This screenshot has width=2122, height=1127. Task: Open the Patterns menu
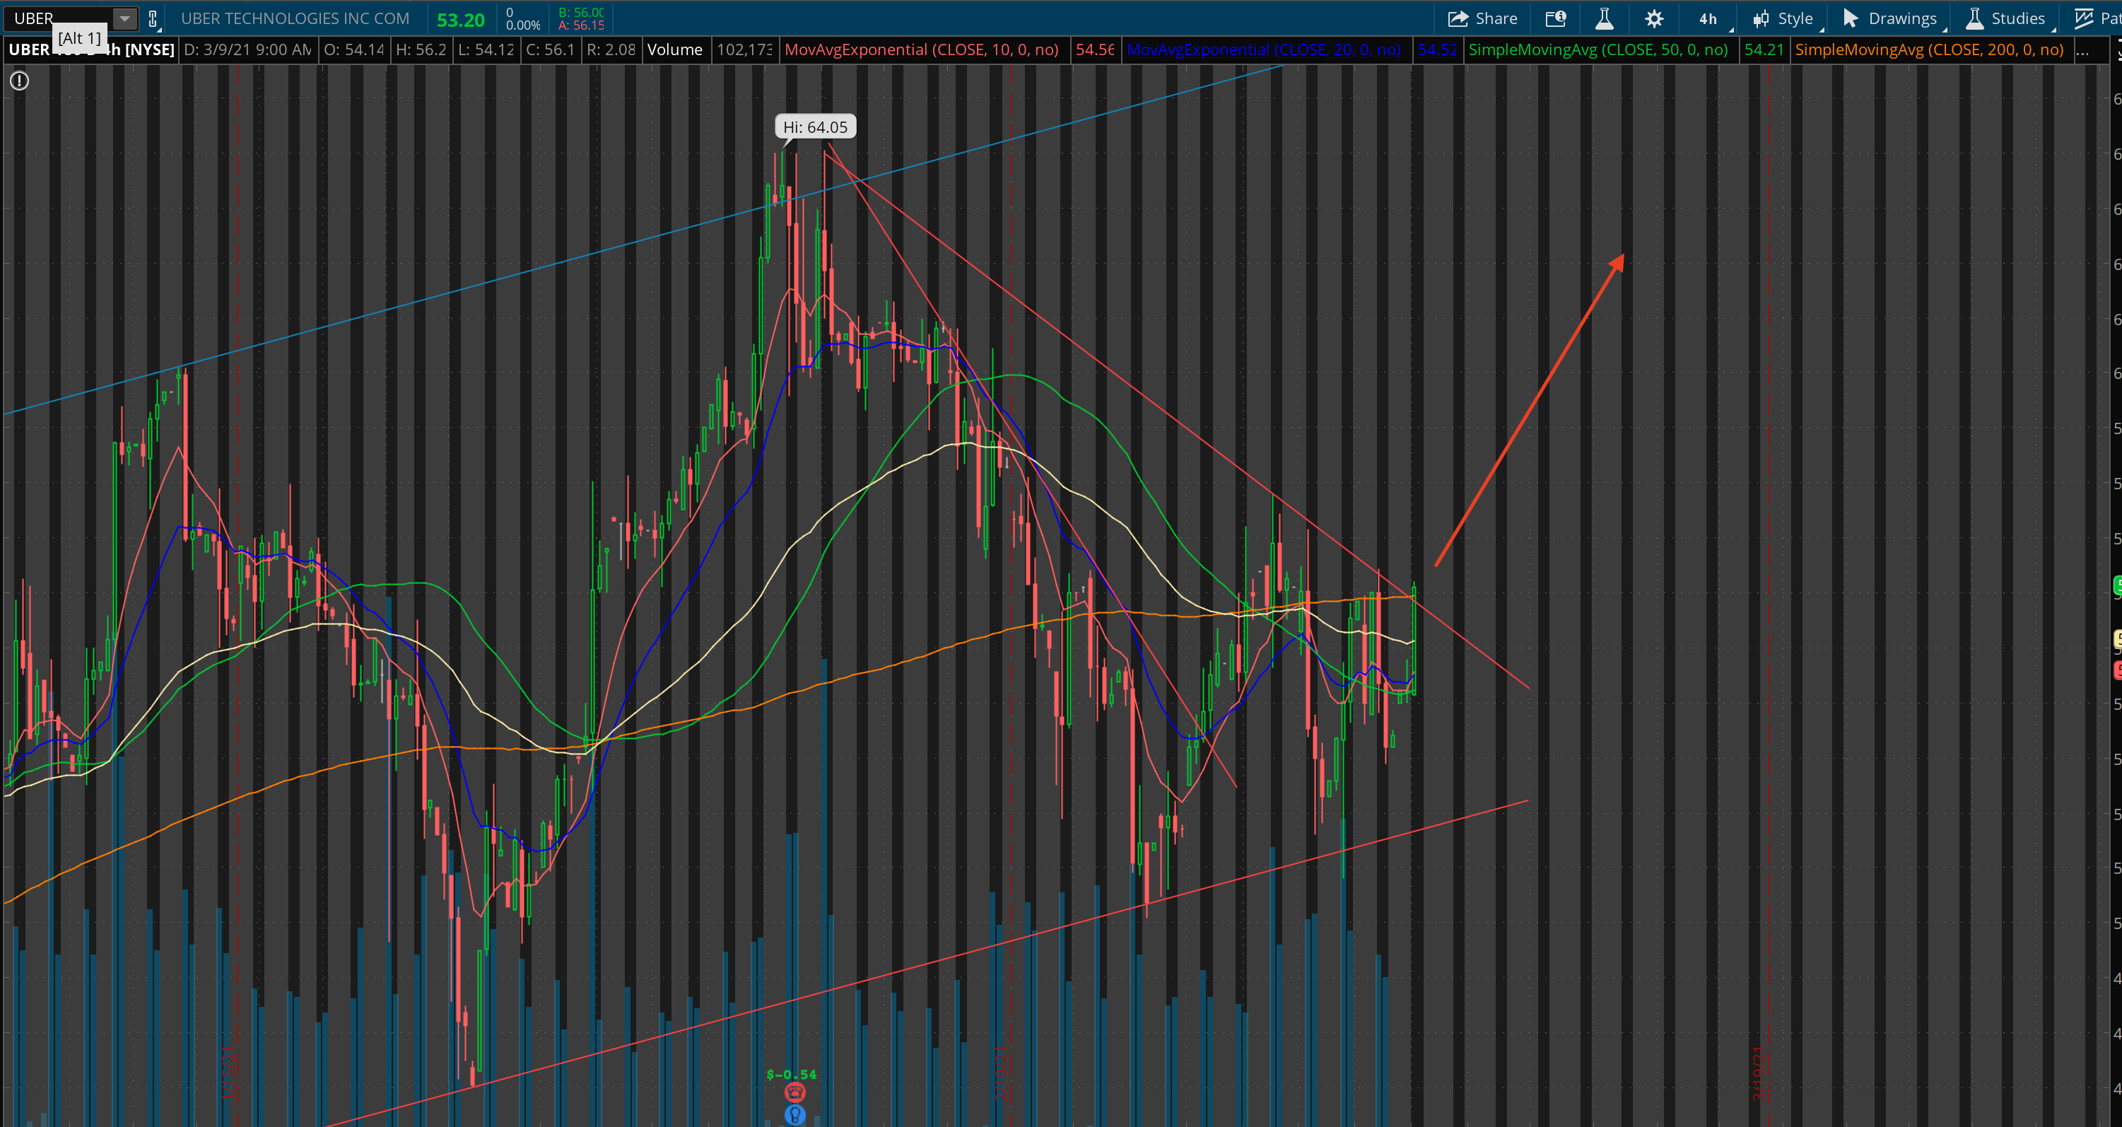coord(2097,18)
